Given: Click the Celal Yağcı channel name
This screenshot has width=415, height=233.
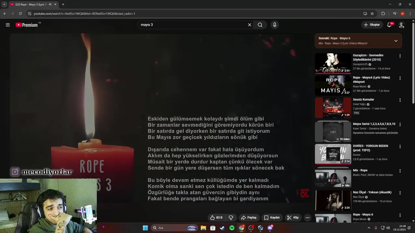Looking at the screenshot, I should (x=359, y=104).
